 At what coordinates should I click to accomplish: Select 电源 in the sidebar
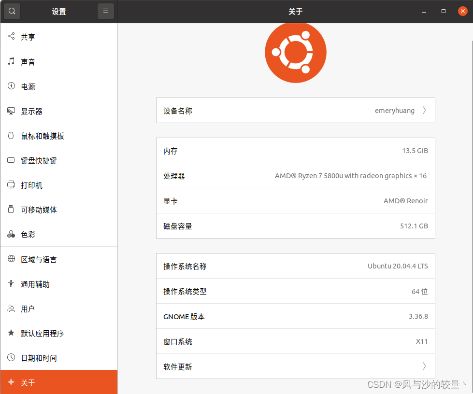[x=59, y=86]
